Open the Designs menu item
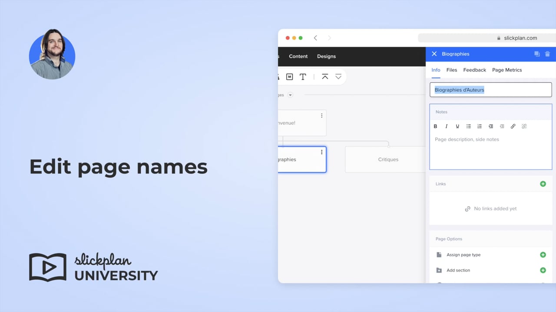 [x=326, y=56]
